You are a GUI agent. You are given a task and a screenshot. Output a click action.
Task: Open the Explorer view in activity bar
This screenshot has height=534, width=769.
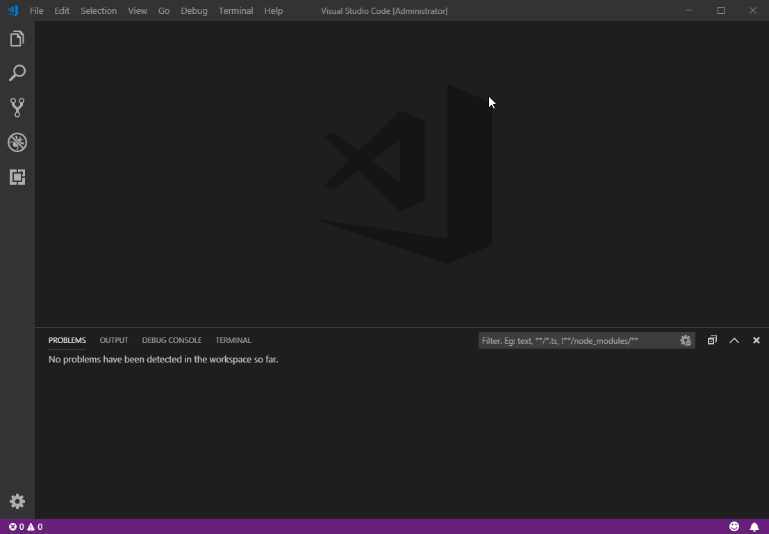click(17, 39)
